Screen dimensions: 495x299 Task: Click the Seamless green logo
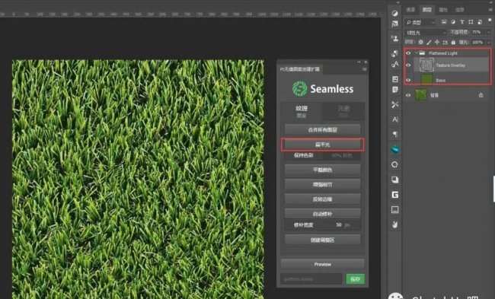pos(299,88)
